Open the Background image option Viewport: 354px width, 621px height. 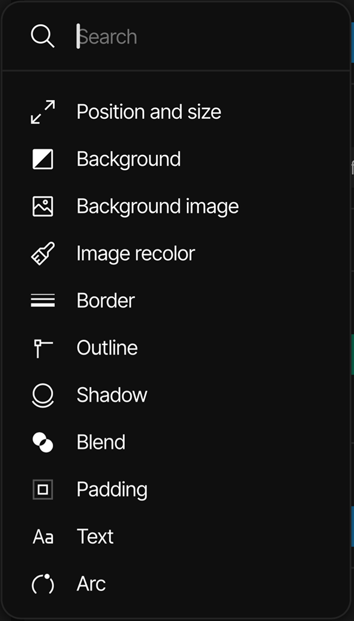pyautogui.click(x=157, y=206)
